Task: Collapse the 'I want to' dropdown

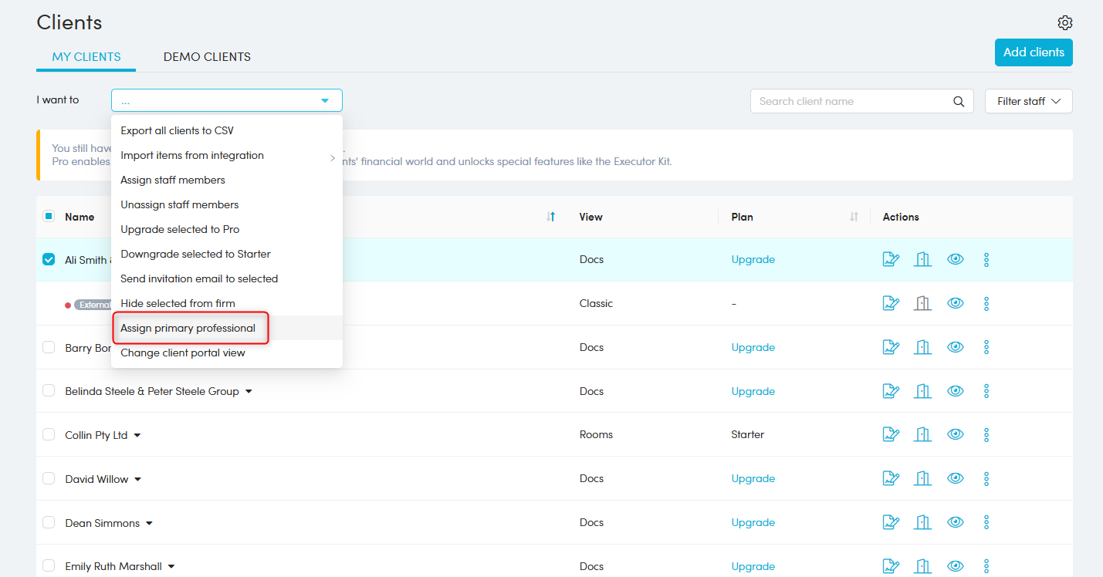Action: tap(325, 101)
